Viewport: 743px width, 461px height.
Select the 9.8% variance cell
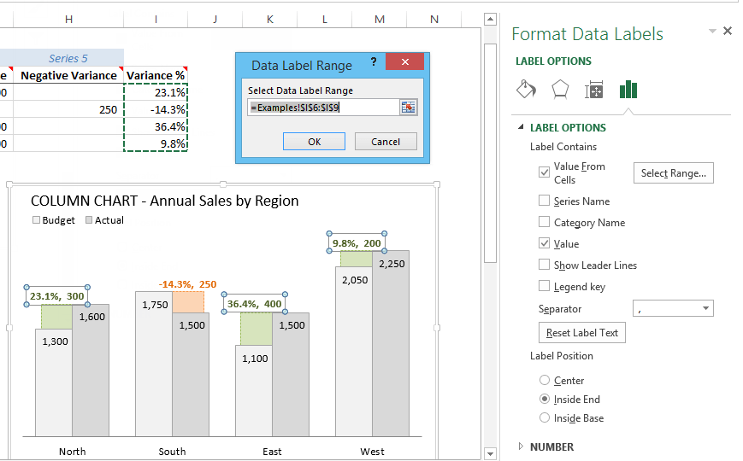(156, 143)
